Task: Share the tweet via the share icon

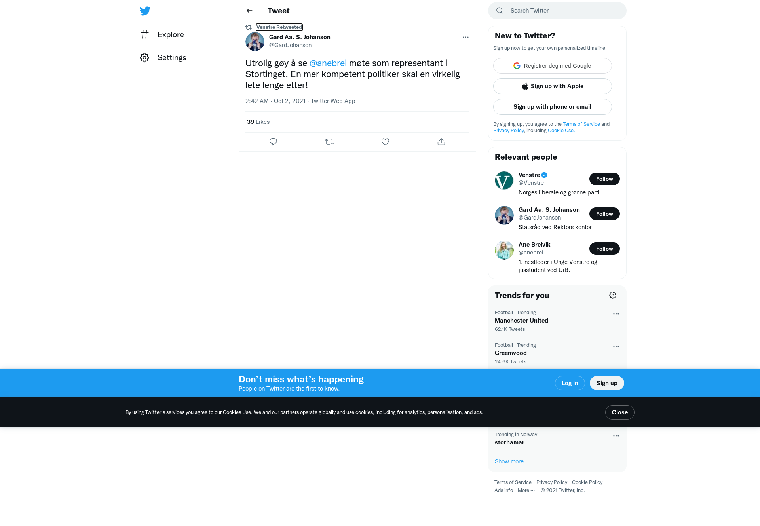Action: (x=441, y=142)
